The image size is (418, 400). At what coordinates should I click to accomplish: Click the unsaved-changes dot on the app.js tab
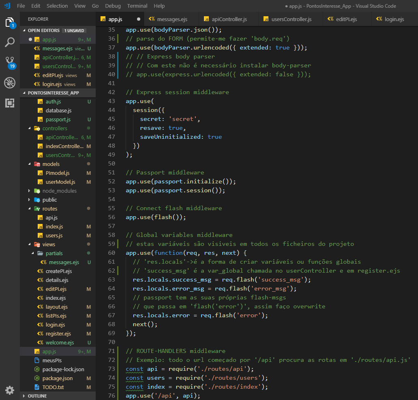(138, 19)
